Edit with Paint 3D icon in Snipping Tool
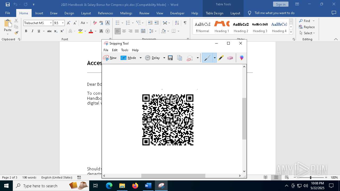Viewport: 340px width, 191px height. pos(241,58)
